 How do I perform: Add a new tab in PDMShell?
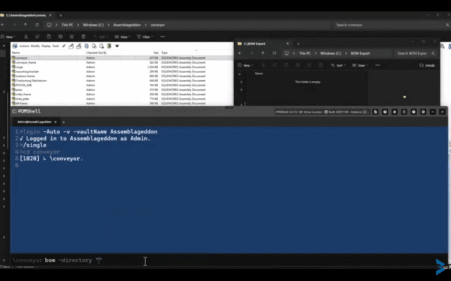pyautogui.click(x=64, y=122)
